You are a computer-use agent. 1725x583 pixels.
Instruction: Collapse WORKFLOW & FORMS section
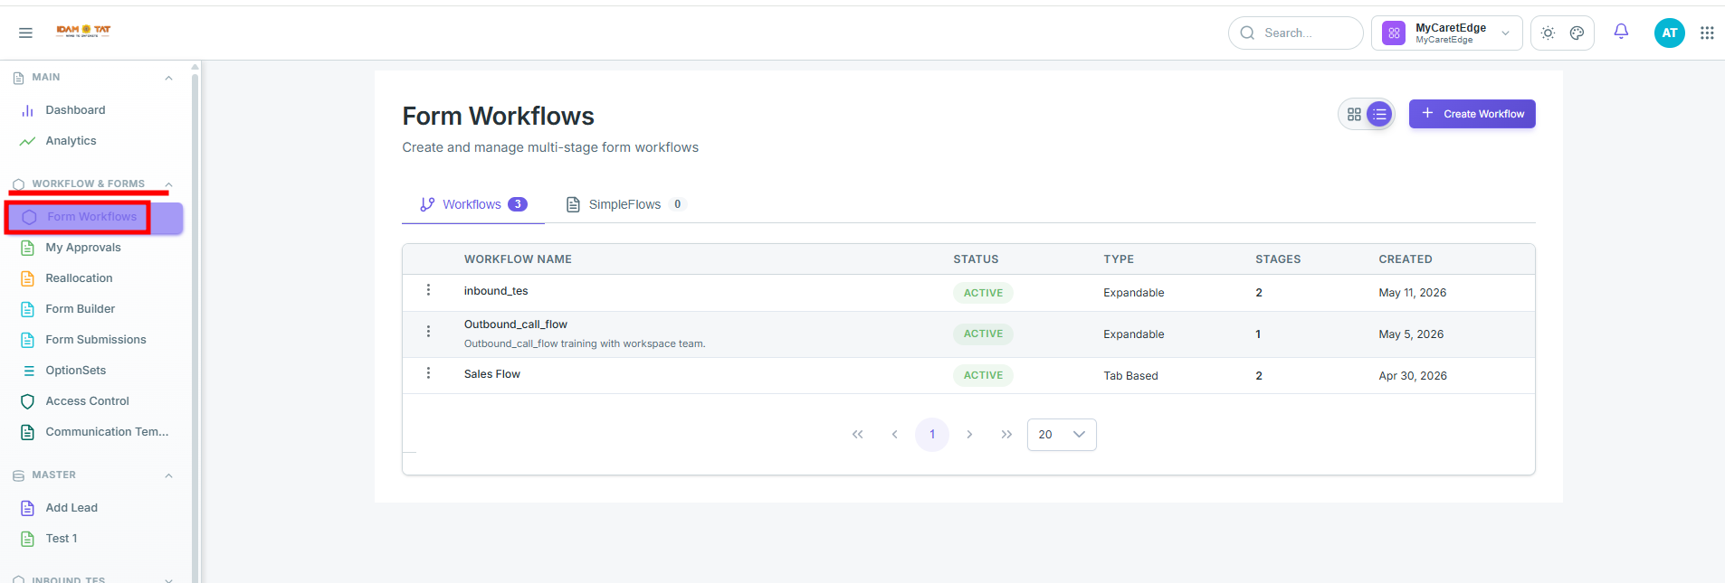pos(168,184)
